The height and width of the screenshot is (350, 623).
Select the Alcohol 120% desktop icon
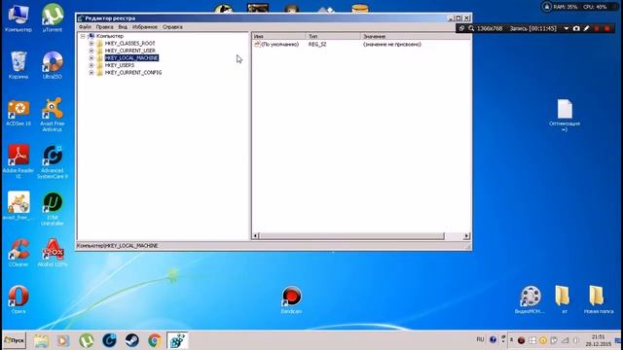[53, 253]
